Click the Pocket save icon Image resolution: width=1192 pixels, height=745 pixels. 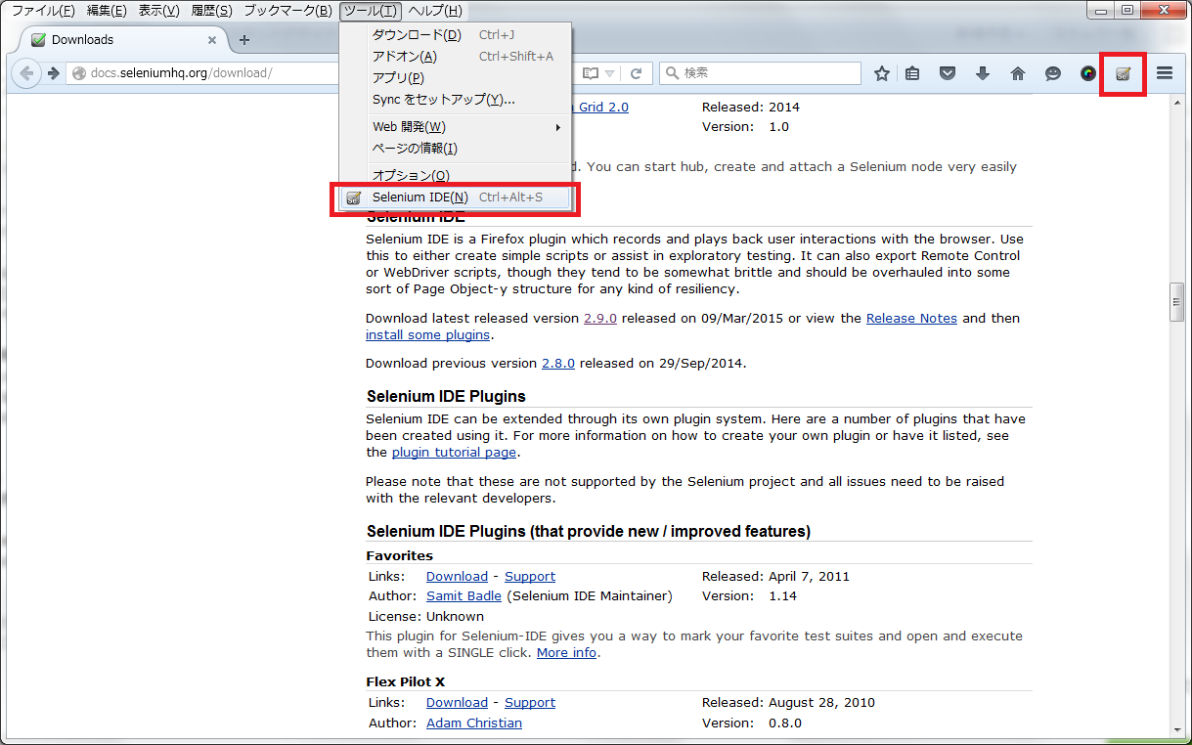pyautogui.click(x=948, y=73)
